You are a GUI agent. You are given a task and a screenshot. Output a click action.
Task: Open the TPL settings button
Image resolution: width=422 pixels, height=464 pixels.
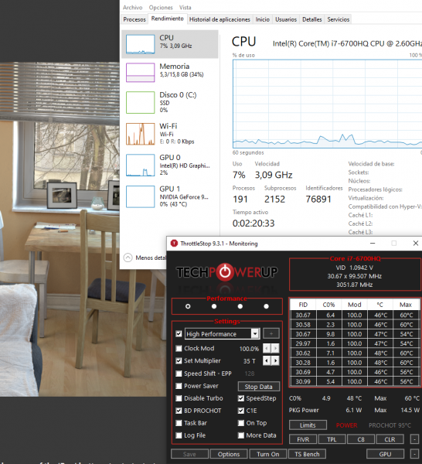click(332, 439)
